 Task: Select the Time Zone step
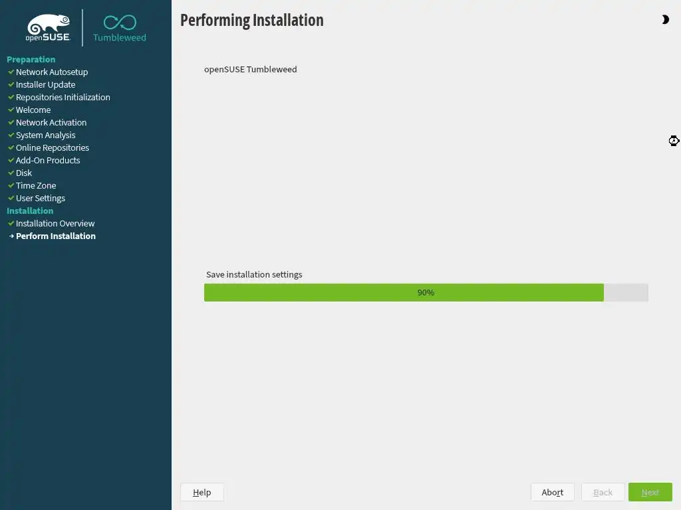pos(36,186)
